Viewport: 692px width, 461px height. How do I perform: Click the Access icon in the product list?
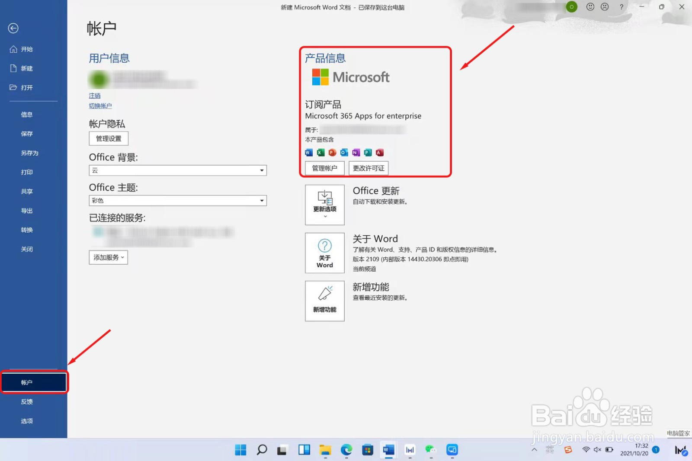[x=379, y=153]
